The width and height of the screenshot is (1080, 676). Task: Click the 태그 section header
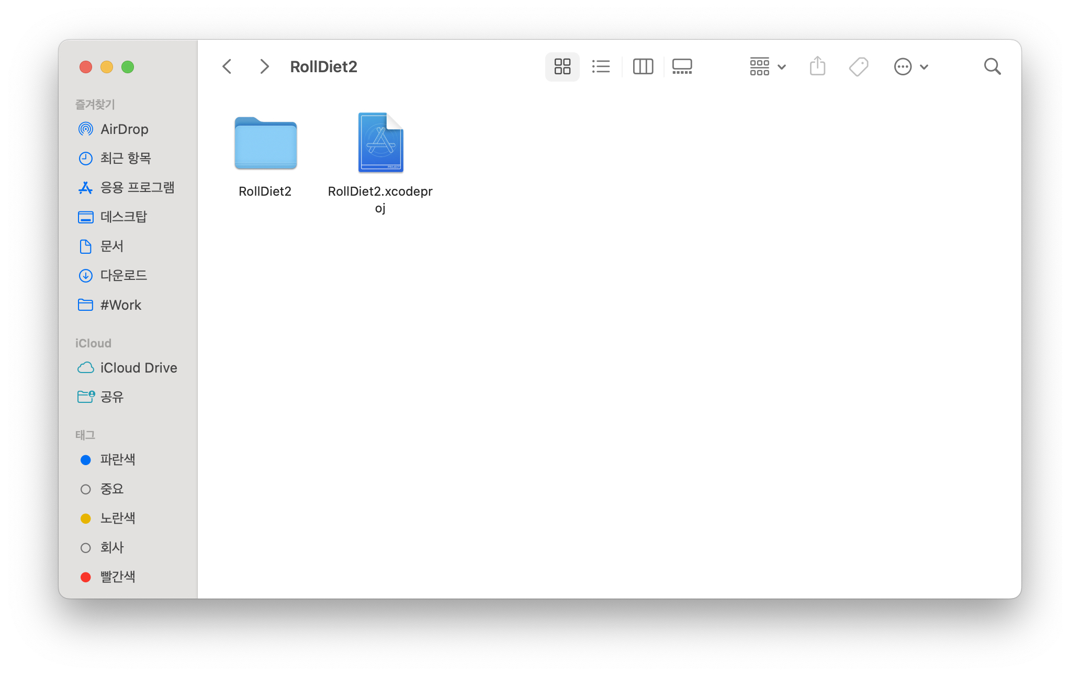pyautogui.click(x=85, y=435)
